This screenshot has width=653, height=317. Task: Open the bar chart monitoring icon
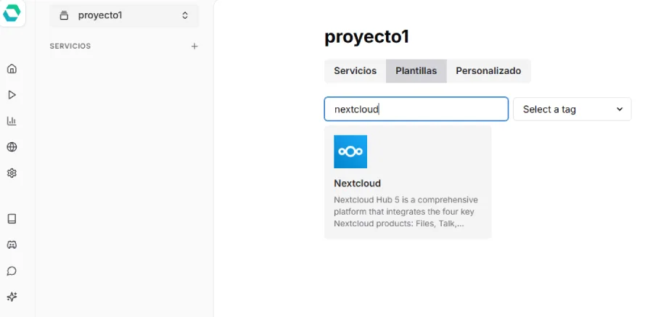[12, 121]
